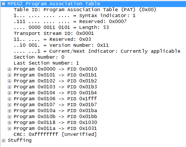This screenshot has width=186, height=147.
Task: Expand the Stuffing node
Action: point(3,141)
